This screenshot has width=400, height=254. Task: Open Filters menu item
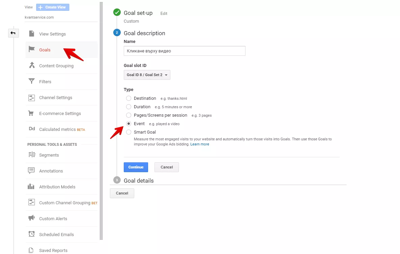[x=62, y=82]
